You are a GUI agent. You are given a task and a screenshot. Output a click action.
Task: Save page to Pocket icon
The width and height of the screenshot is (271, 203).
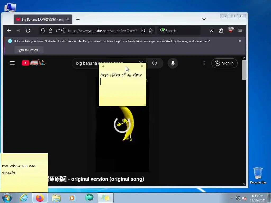click(x=211, y=31)
